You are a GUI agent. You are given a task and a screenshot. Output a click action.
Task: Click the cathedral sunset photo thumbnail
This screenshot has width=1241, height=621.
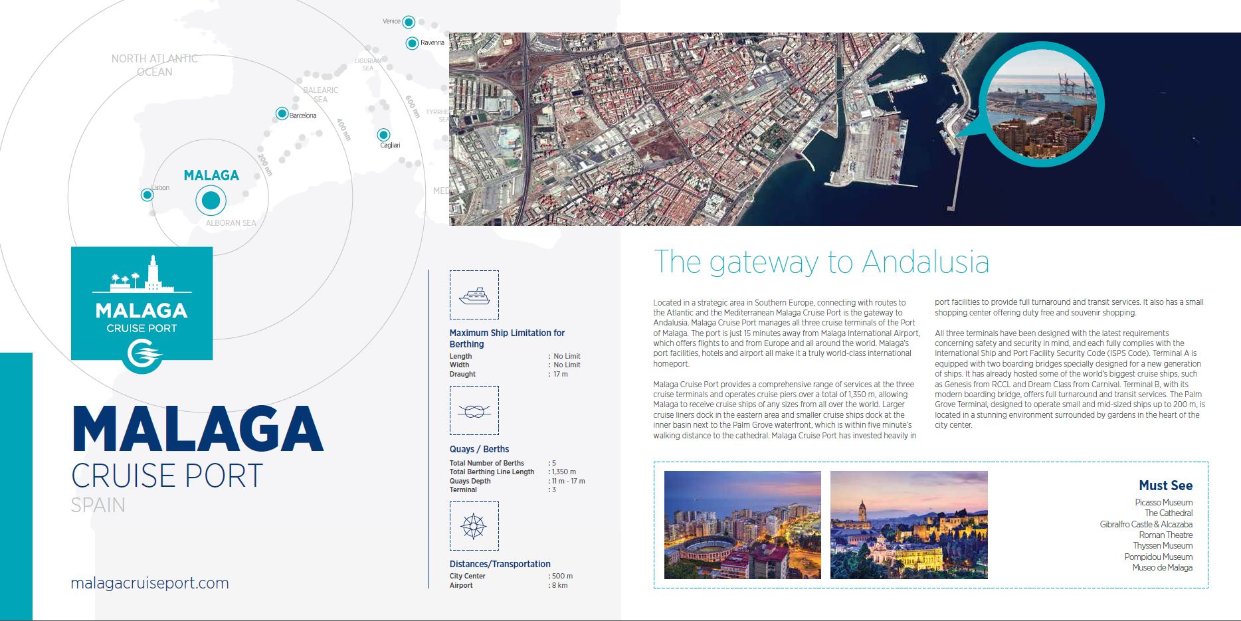[908, 525]
